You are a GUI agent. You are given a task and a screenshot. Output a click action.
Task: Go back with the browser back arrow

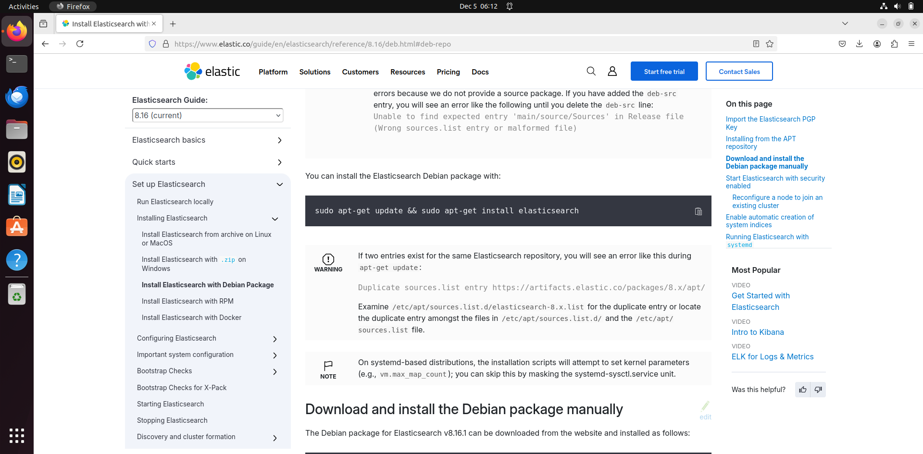click(45, 44)
